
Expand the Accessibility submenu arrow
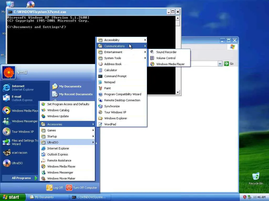pyautogui.click(x=145, y=40)
